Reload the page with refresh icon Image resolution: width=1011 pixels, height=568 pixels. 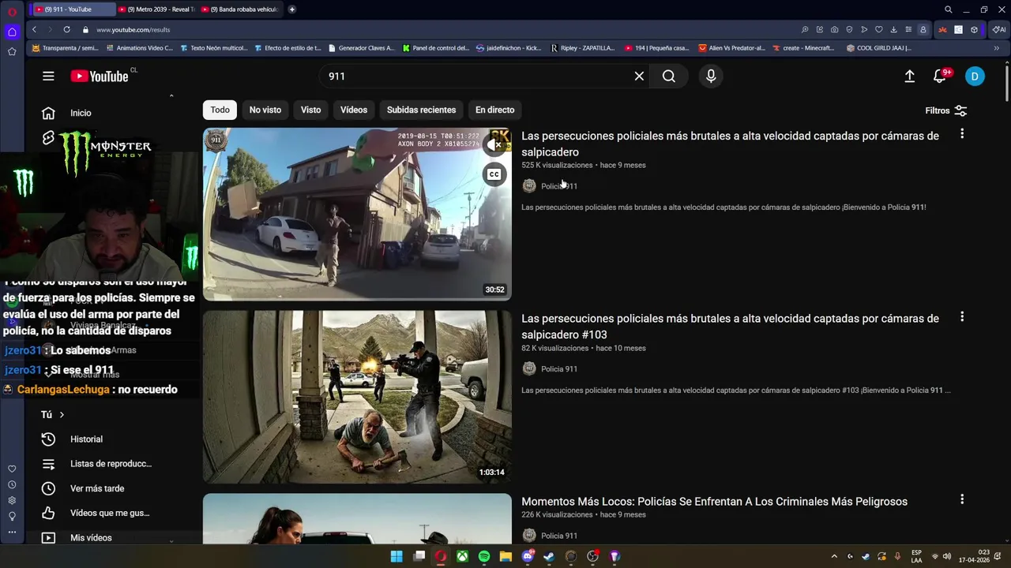pyautogui.click(x=66, y=29)
